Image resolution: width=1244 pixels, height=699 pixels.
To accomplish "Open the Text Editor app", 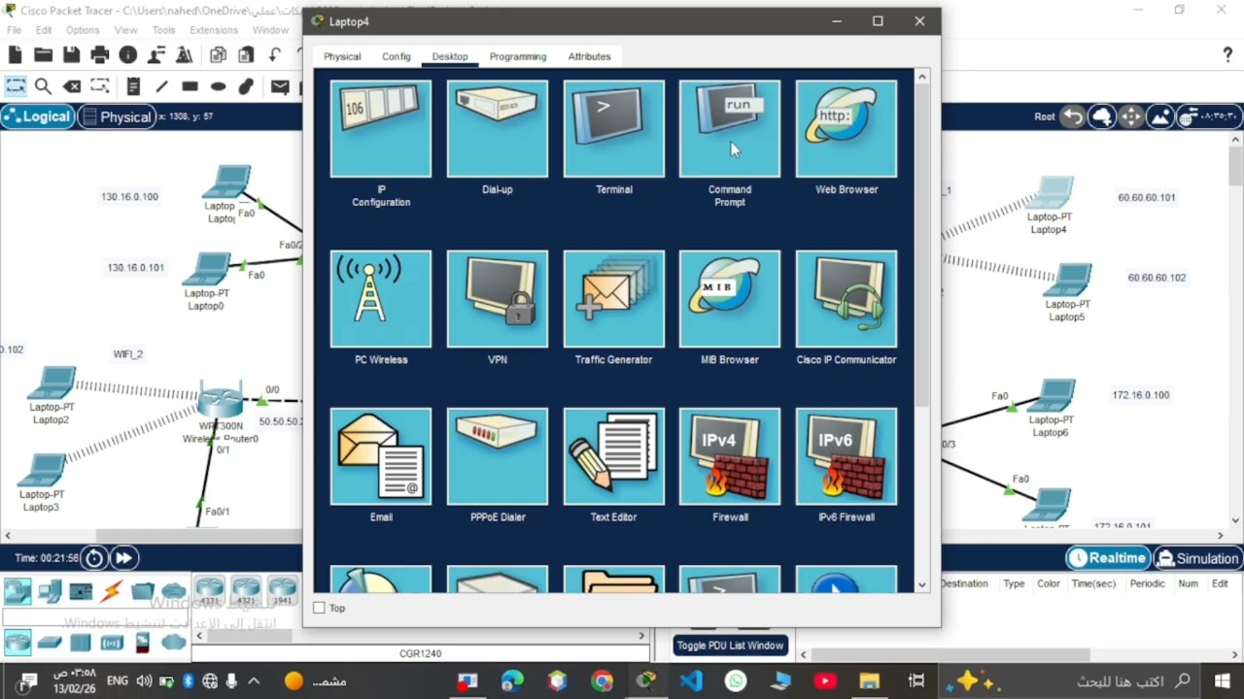I will 614,456.
